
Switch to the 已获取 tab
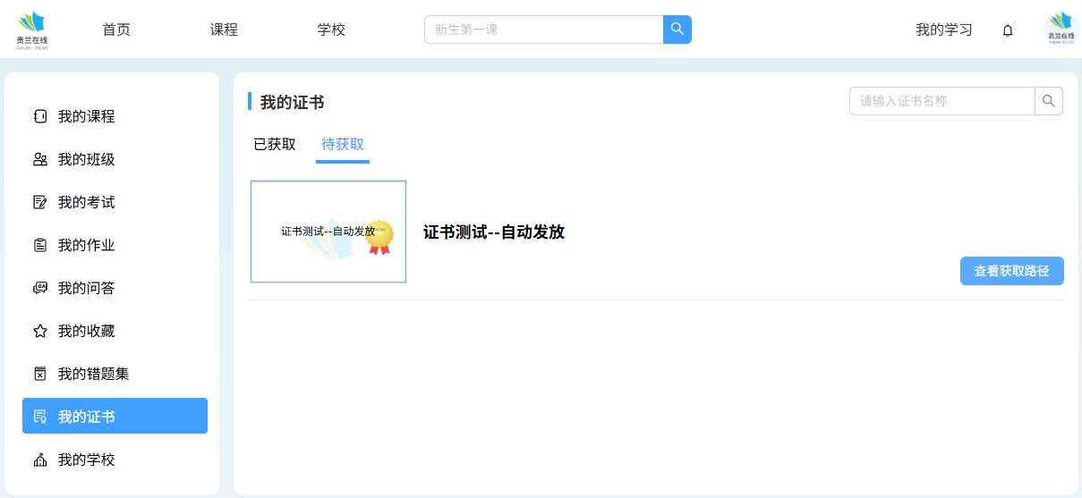[274, 144]
